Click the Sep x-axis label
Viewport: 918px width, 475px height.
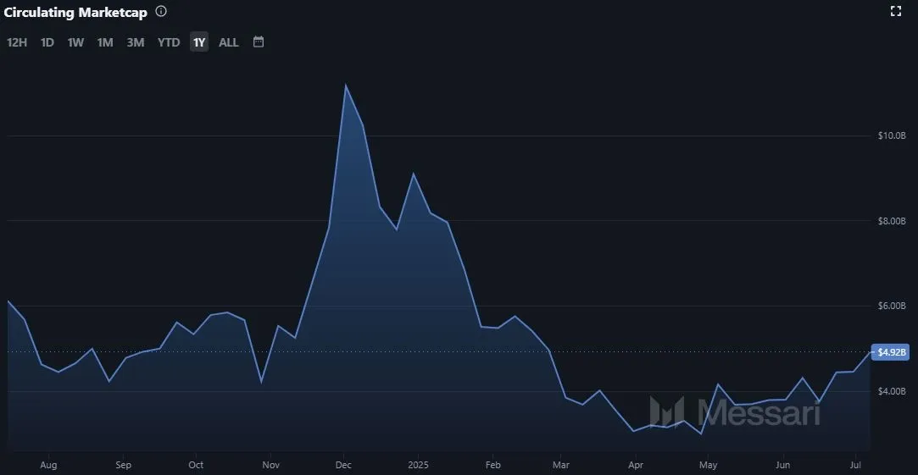tap(122, 465)
